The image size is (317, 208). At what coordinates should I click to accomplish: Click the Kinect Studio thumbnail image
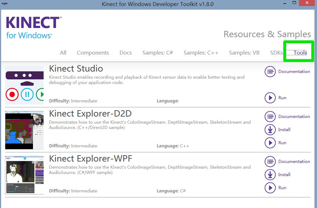(24, 85)
